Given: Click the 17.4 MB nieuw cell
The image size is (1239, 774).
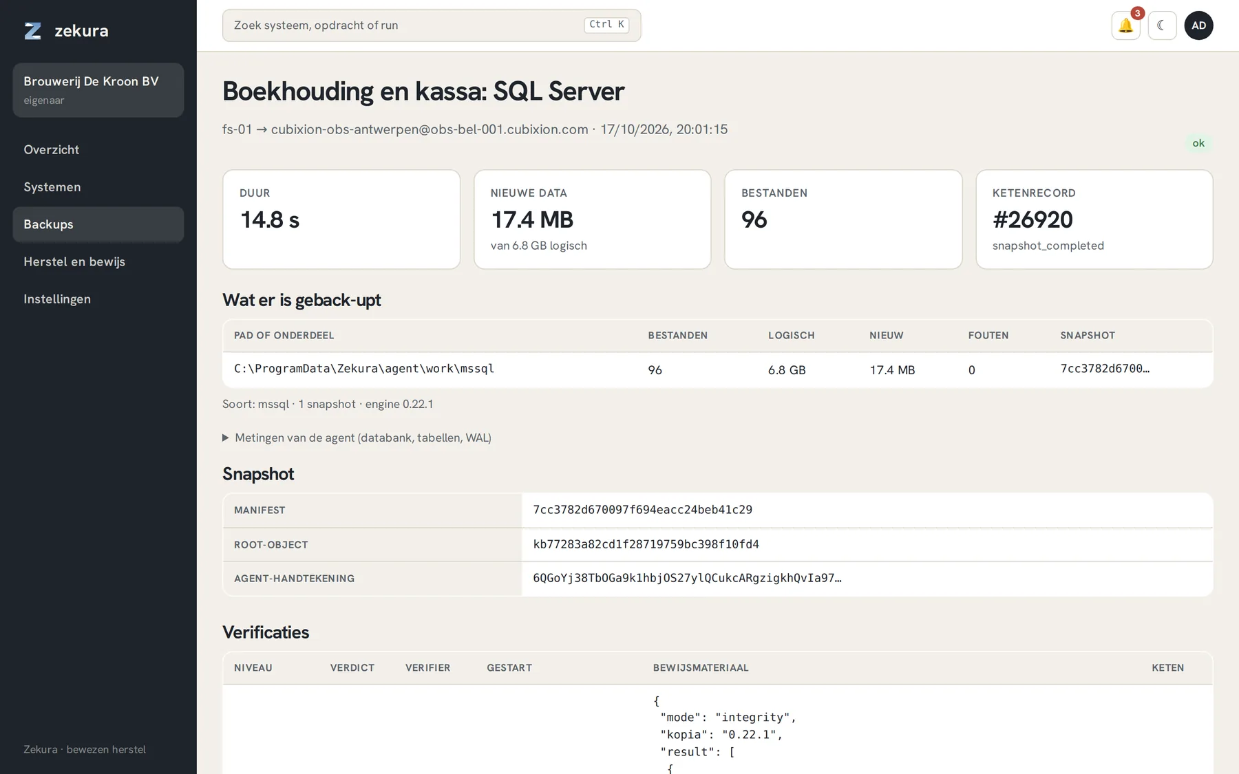Looking at the screenshot, I should (892, 370).
